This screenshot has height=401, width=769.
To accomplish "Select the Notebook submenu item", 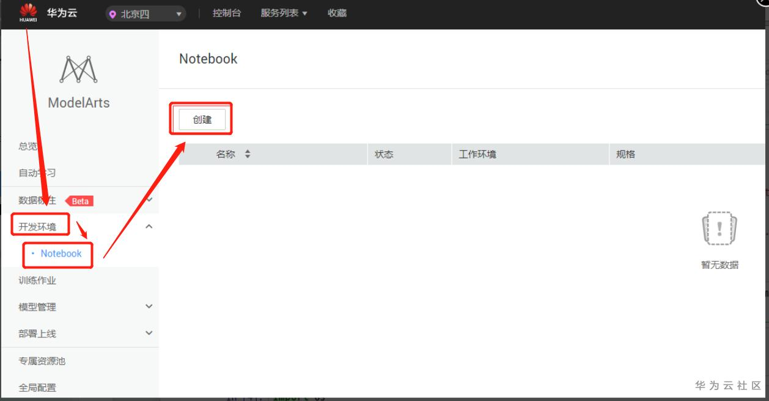I will click(61, 254).
